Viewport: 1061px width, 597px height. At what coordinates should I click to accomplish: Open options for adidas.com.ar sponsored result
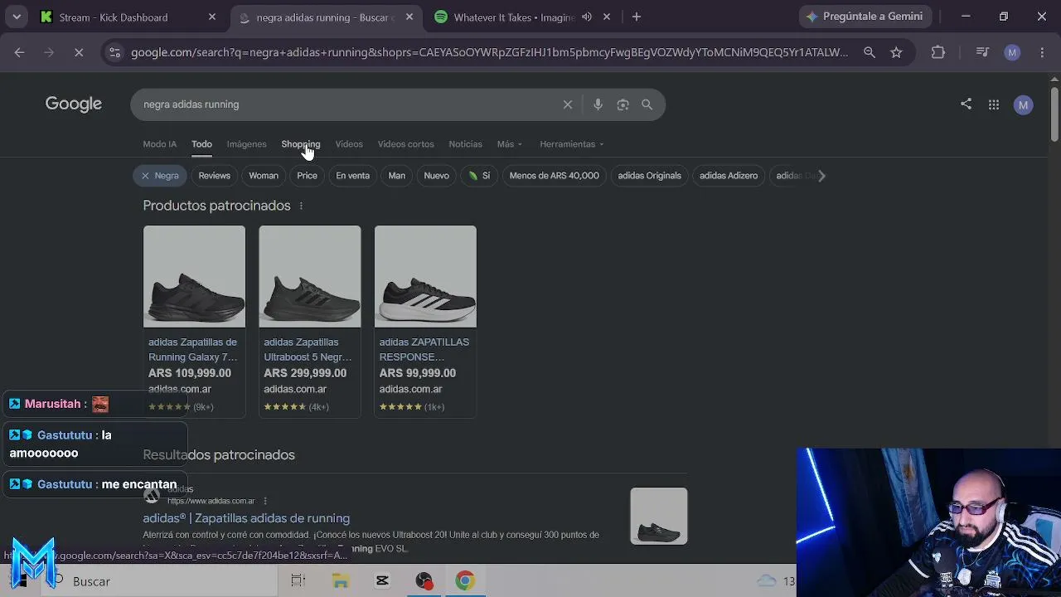[x=265, y=501]
